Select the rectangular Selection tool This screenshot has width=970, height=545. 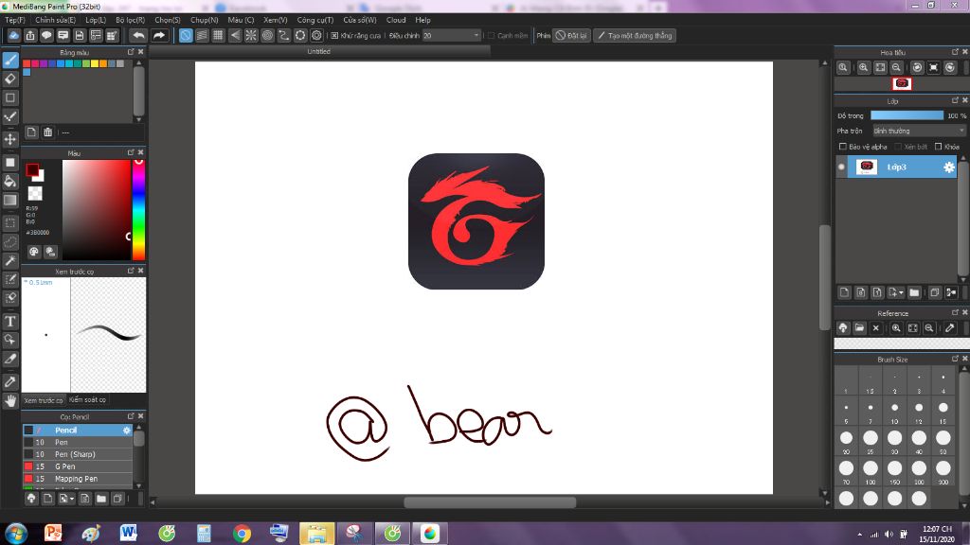(x=10, y=222)
